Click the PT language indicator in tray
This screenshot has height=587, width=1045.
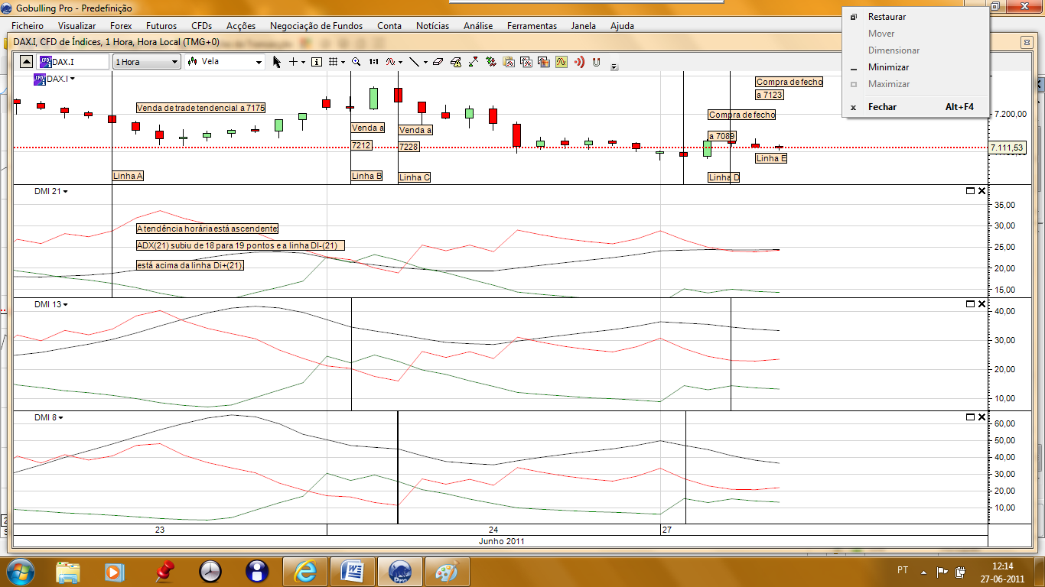pos(903,570)
